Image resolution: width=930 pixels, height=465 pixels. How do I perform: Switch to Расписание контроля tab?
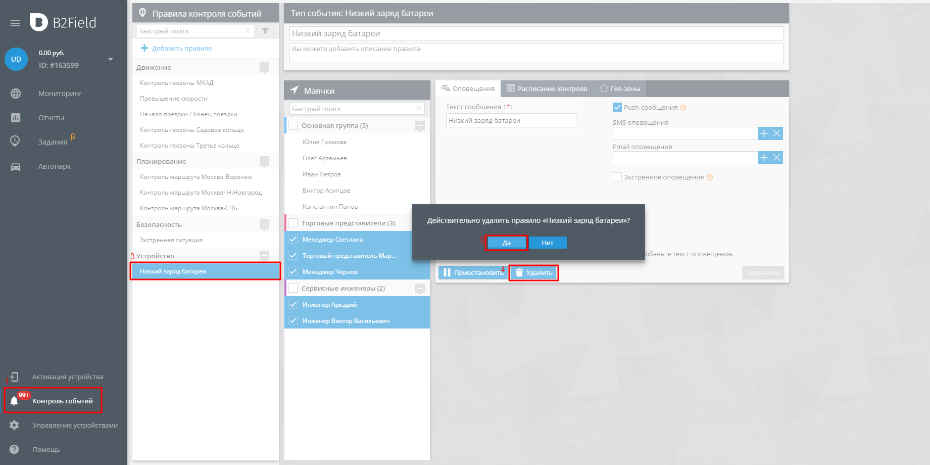pyautogui.click(x=547, y=88)
